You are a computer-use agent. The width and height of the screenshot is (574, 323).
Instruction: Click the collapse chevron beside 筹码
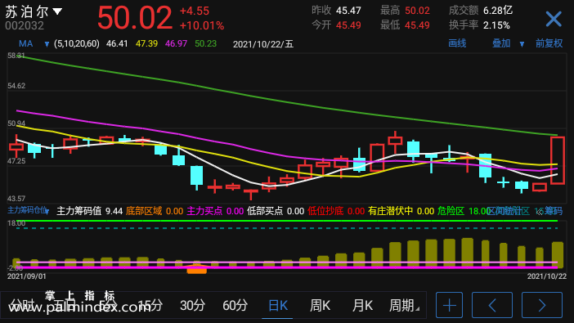[539, 211]
